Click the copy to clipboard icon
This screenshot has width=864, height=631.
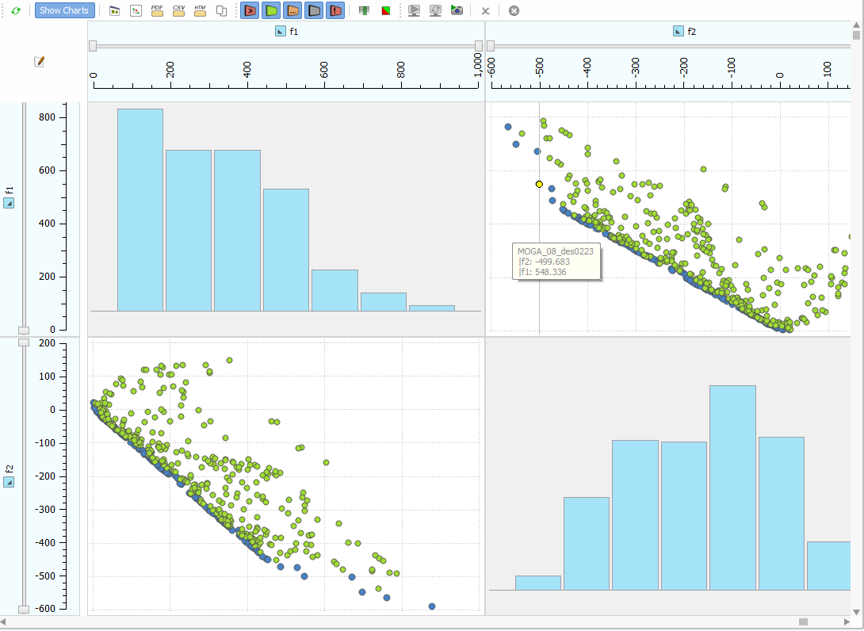coord(221,10)
